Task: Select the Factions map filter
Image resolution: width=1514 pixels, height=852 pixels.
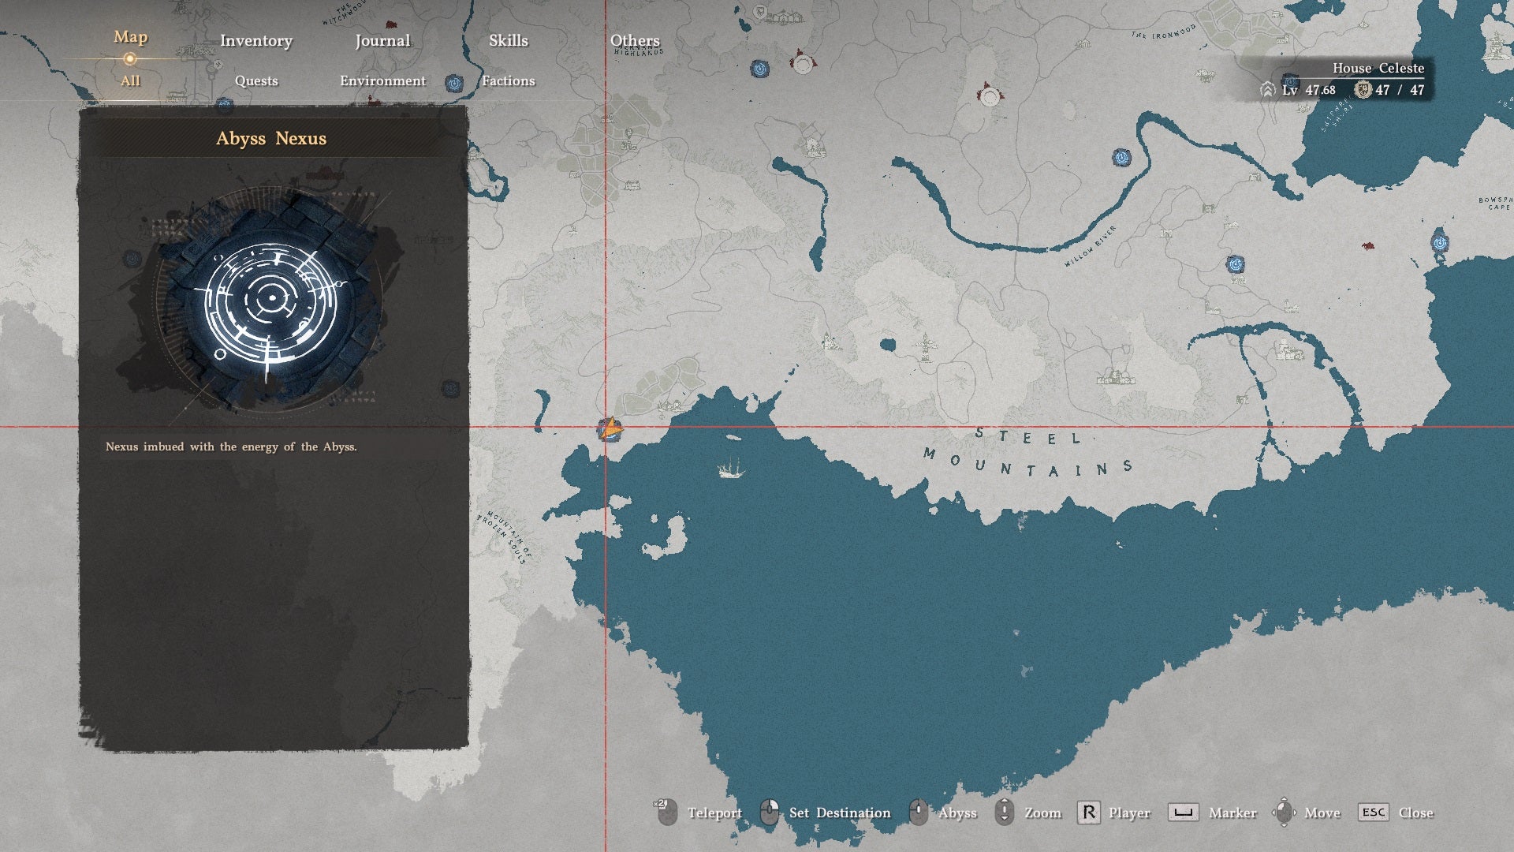Action: [x=509, y=80]
